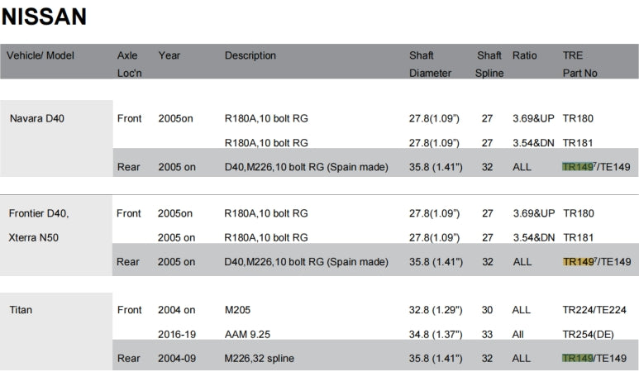Select the 34.8 (1.37") shaft diameter
The height and width of the screenshot is (372, 639).
click(x=435, y=335)
